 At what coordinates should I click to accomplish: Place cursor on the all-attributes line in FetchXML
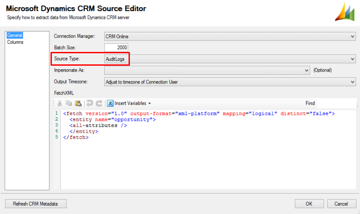point(98,126)
